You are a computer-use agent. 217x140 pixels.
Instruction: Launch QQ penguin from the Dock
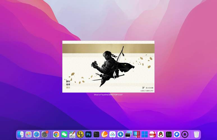click(161, 134)
